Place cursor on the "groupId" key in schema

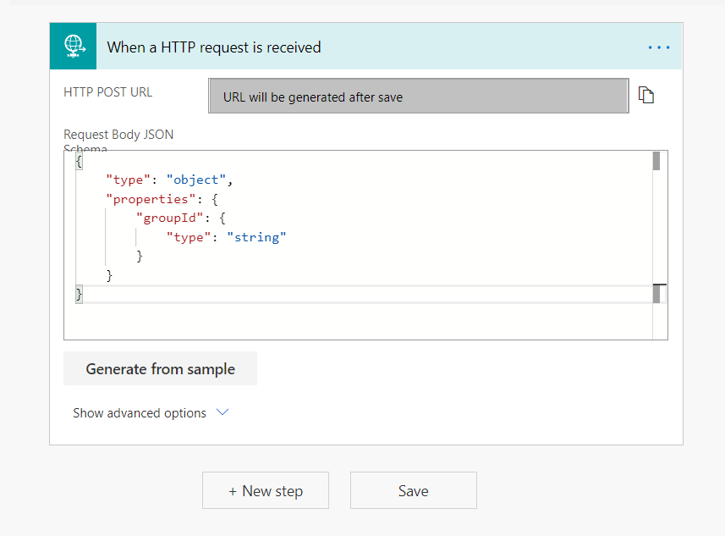point(165,218)
